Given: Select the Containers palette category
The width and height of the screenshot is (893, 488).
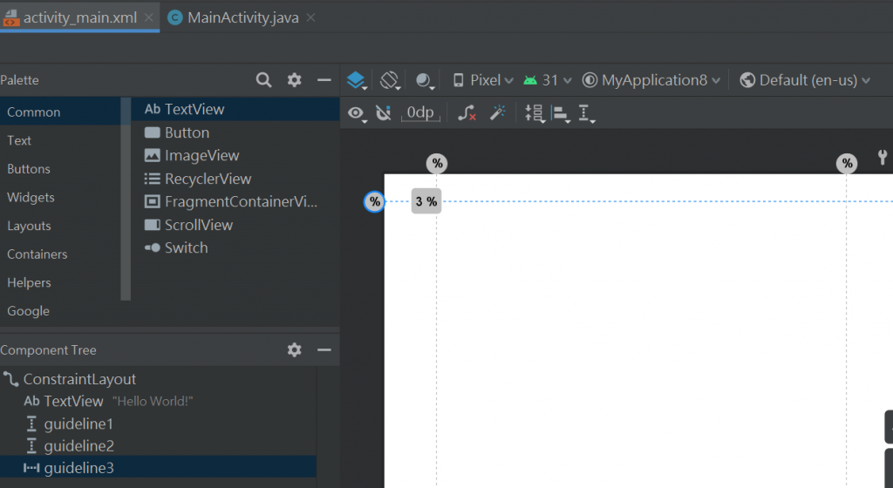Looking at the screenshot, I should [x=60, y=254].
